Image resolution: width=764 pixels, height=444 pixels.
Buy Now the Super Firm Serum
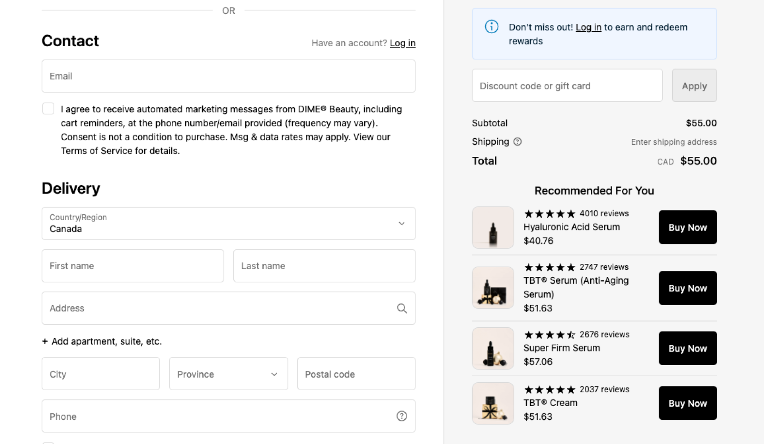pyautogui.click(x=687, y=348)
